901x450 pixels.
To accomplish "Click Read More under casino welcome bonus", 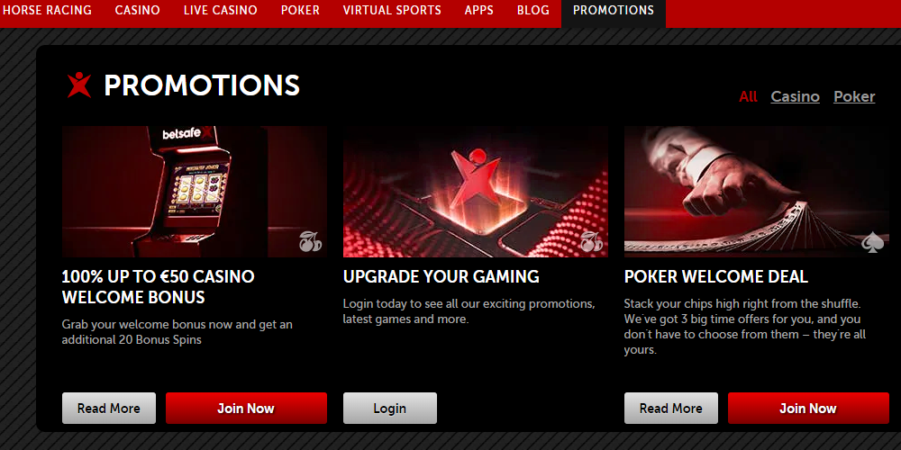I will pyautogui.click(x=109, y=408).
